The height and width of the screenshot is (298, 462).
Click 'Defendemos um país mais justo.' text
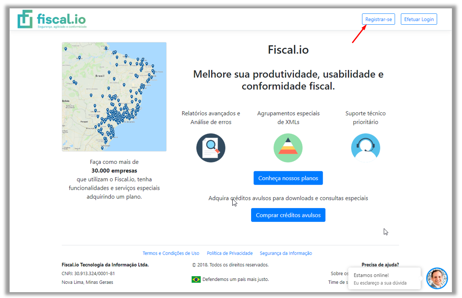pos(236,279)
